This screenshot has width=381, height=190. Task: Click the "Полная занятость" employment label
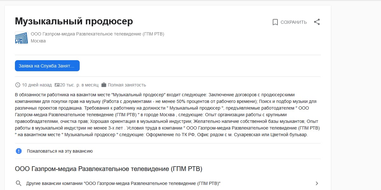click(126, 85)
